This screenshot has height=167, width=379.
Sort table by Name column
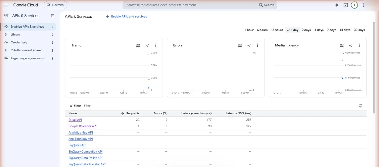73,113
